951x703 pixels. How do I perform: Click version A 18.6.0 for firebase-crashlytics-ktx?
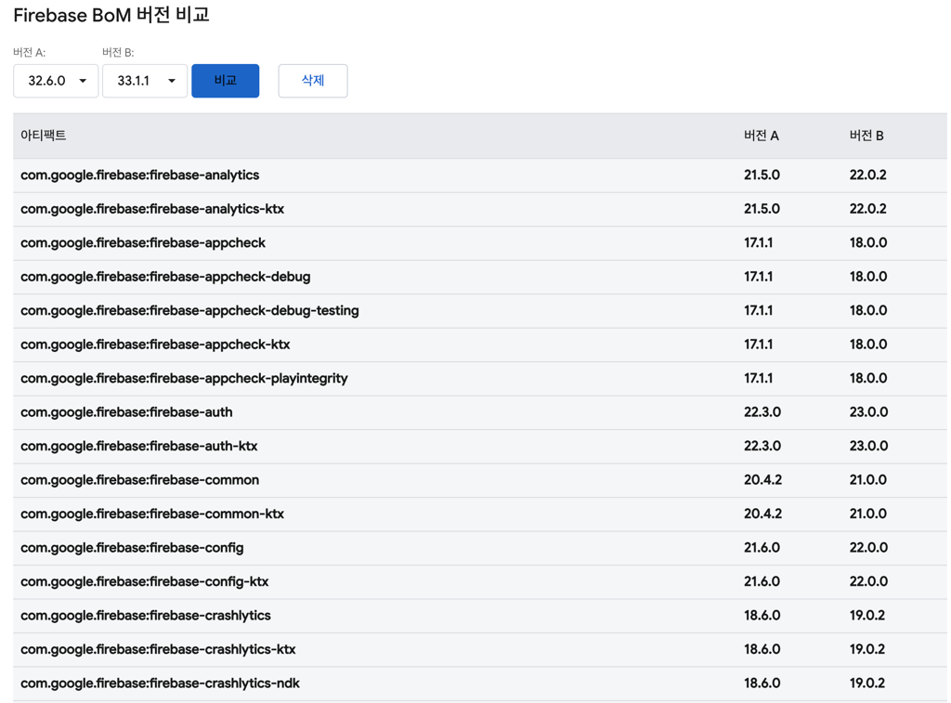click(x=762, y=650)
